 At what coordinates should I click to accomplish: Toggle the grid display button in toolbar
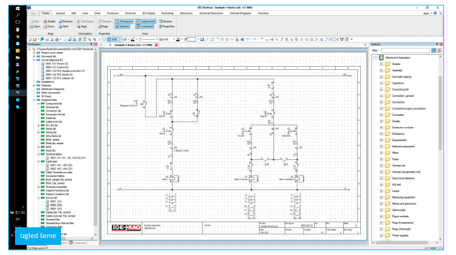(109, 39)
